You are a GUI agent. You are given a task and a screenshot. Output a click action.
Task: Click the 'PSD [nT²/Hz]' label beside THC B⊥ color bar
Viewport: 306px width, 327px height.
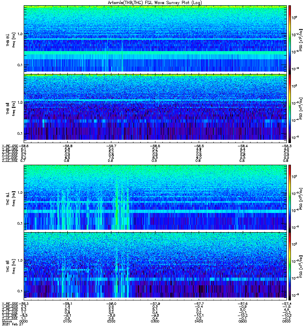301,198
